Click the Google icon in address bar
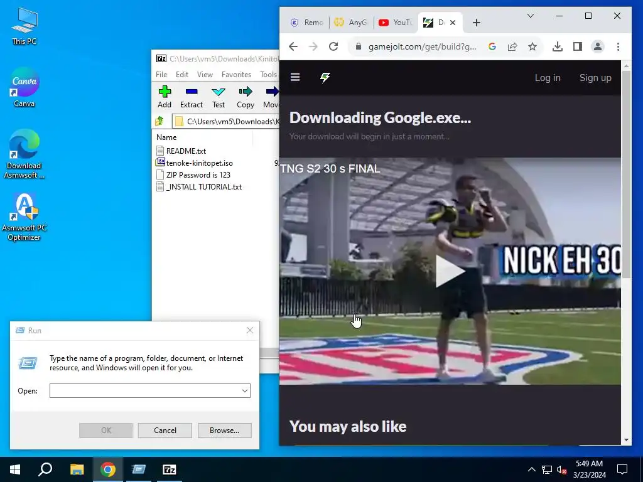Image resolution: width=643 pixels, height=482 pixels. point(492,46)
